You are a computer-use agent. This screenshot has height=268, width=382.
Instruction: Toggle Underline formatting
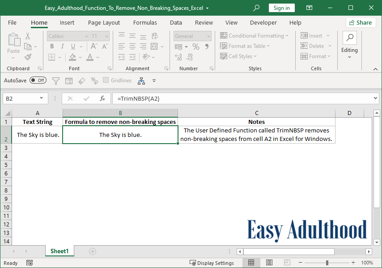point(73,46)
